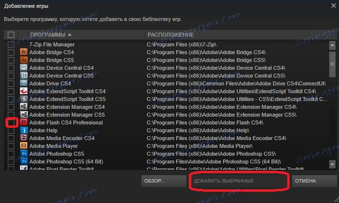Click the Adobe Device Central CS5 icon
339x203 pixels.
click(x=24, y=75)
